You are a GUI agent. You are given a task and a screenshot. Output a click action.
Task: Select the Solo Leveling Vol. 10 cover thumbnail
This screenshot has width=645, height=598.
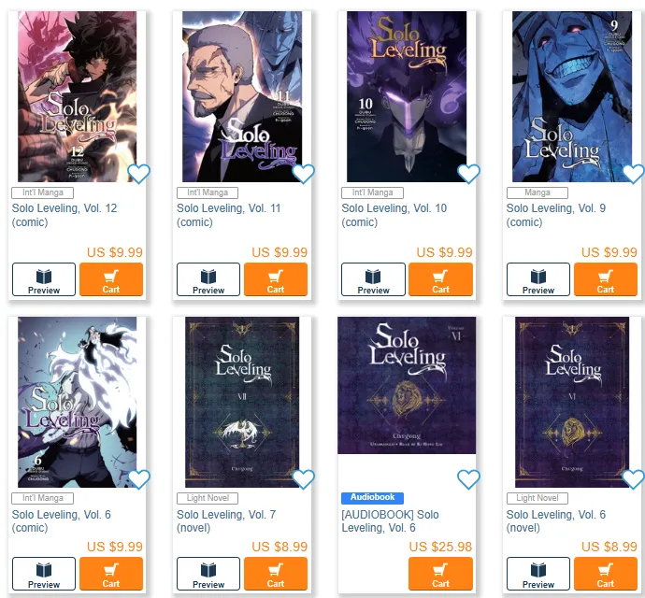coord(407,96)
